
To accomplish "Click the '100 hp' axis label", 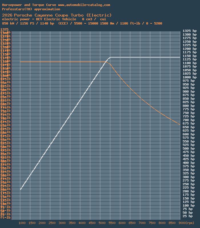I will pos(189,205).
